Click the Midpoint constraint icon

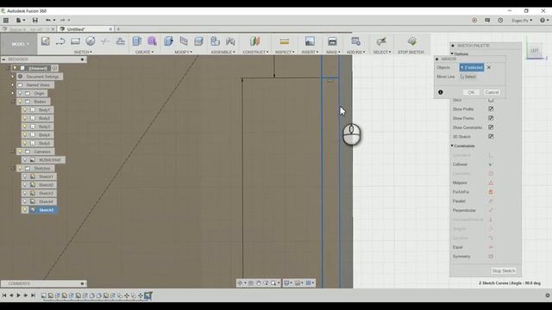tap(491, 183)
